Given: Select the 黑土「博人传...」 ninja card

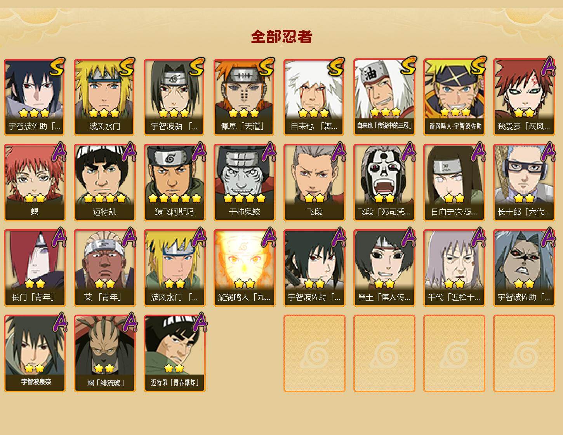Looking at the screenshot, I should (384, 268).
